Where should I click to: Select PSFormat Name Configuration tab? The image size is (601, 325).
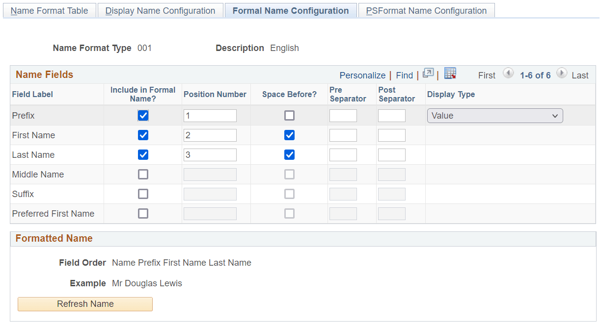(426, 10)
